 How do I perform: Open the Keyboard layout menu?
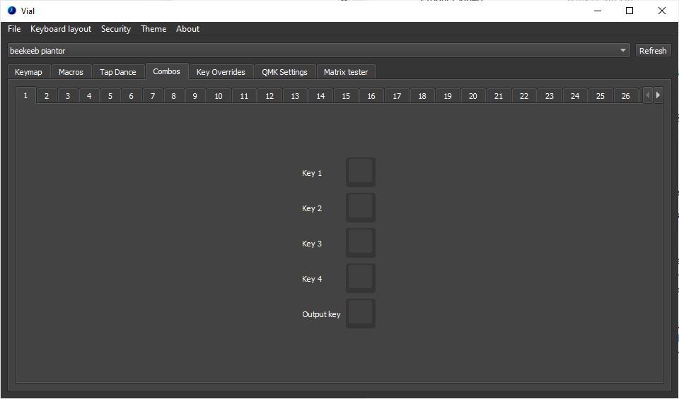pos(61,29)
